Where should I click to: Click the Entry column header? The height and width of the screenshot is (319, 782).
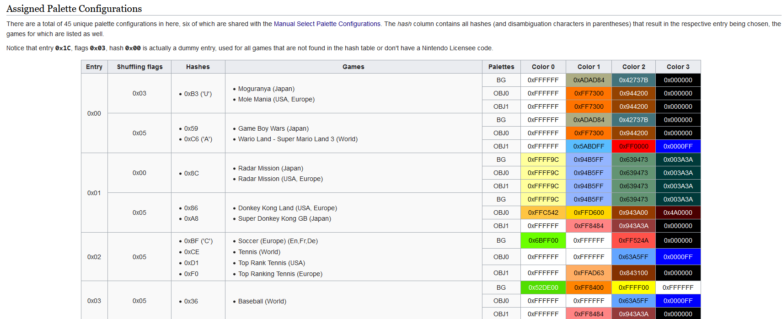pyautogui.click(x=94, y=67)
